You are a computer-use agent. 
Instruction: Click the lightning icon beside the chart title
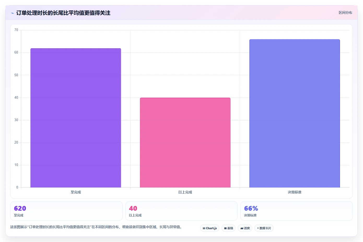point(12,13)
